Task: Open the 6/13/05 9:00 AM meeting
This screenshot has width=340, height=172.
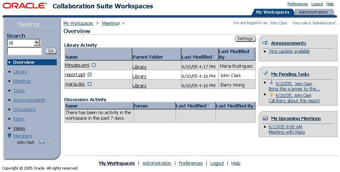Action: click(285, 127)
